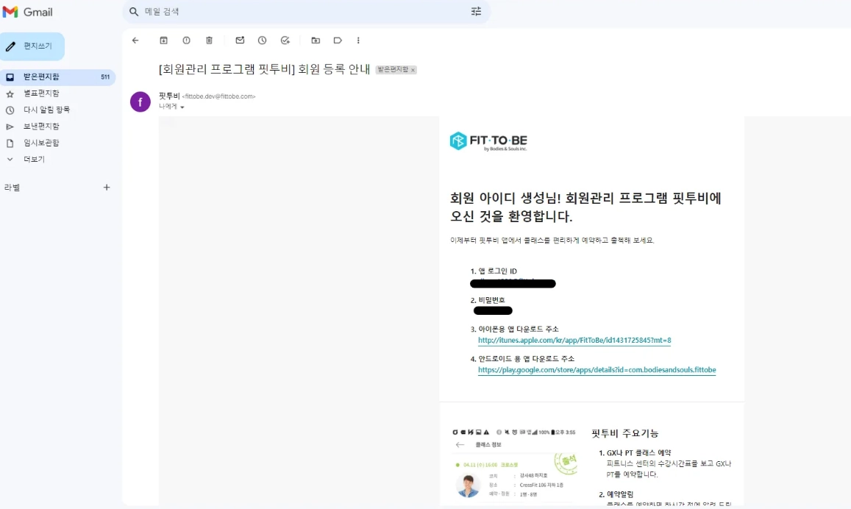Click the app screenshot thumbnail
Viewport: 851px width, 509px height.
tap(514, 465)
